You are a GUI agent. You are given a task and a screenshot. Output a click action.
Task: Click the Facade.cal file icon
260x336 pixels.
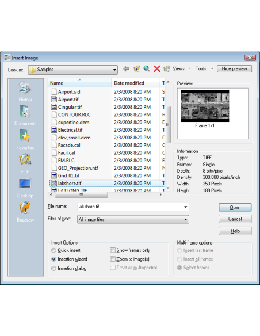[54, 145]
